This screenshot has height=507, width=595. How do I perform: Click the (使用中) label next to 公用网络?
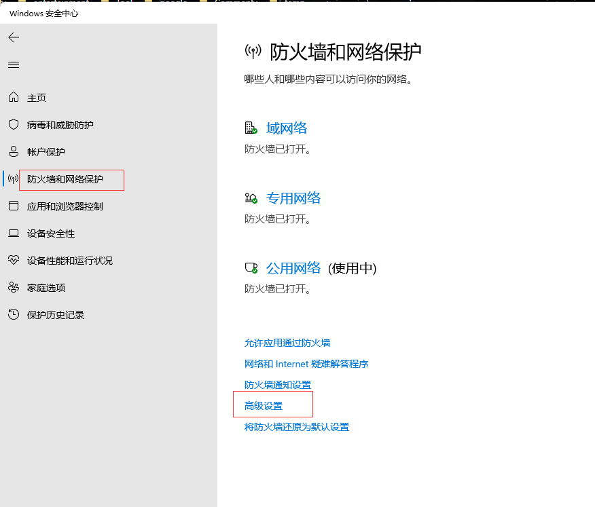[x=352, y=269]
